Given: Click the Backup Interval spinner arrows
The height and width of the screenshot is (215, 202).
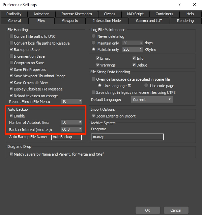Looking at the screenshot, I should point(80,129).
